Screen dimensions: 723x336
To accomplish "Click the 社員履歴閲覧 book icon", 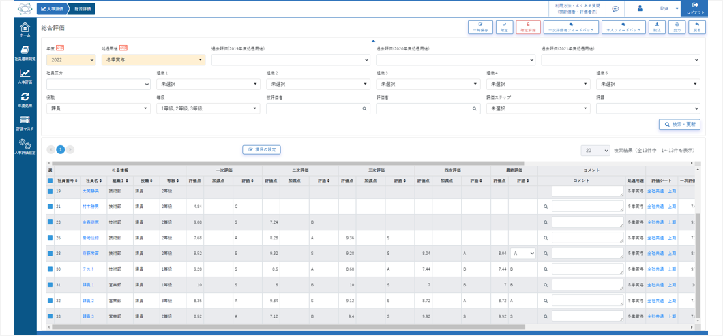I will [25, 51].
